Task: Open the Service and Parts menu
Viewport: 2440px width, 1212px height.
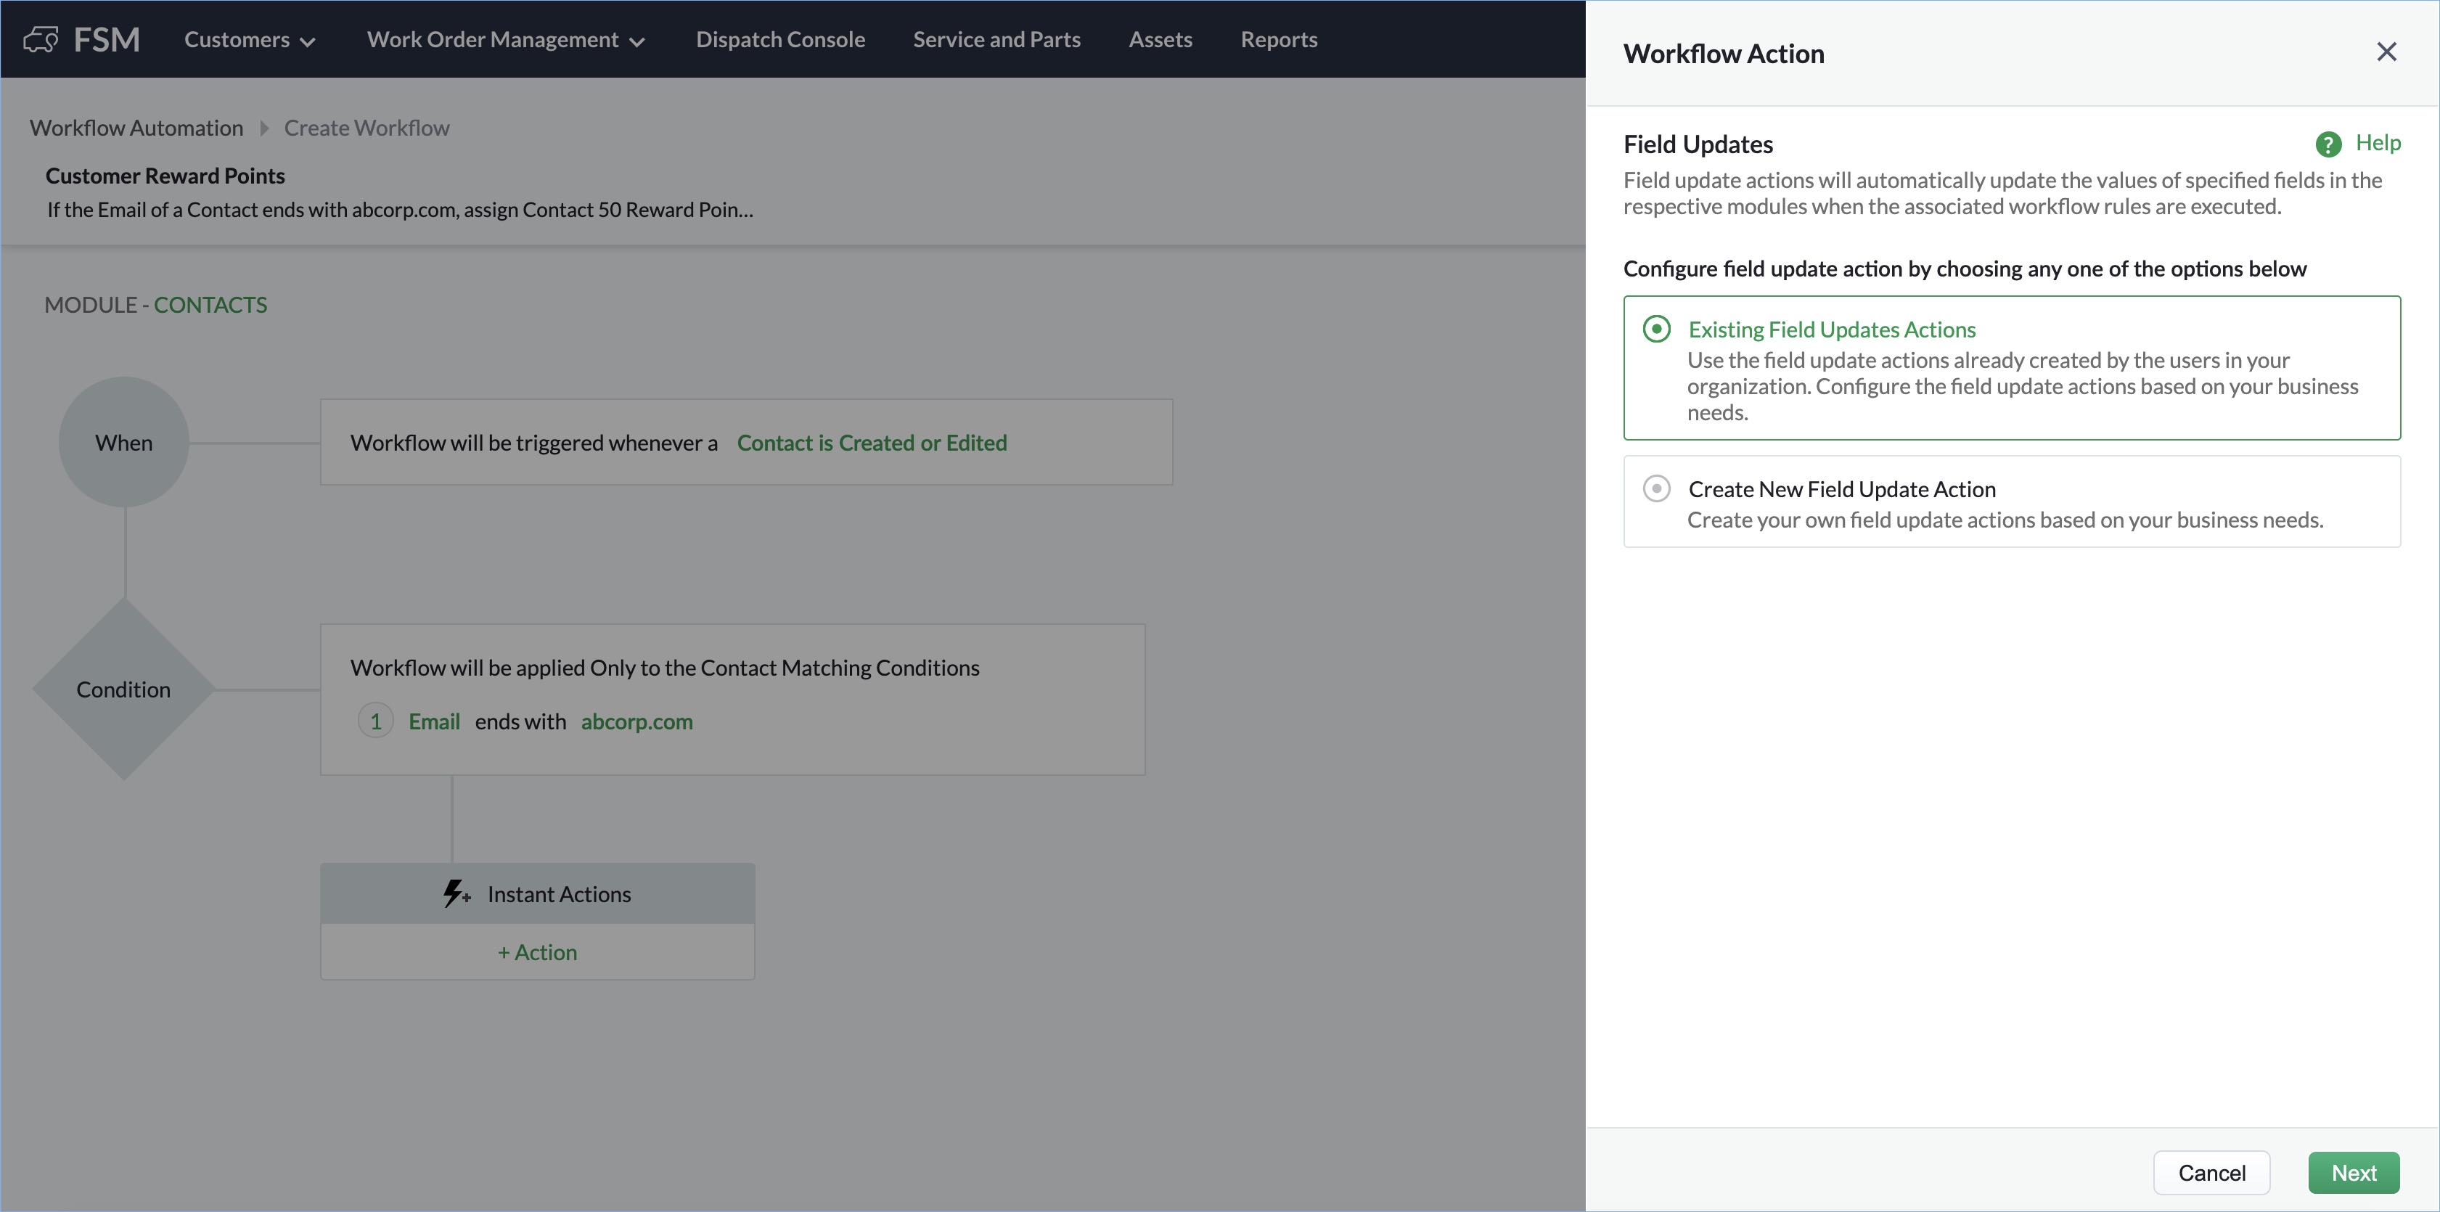Action: point(996,40)
